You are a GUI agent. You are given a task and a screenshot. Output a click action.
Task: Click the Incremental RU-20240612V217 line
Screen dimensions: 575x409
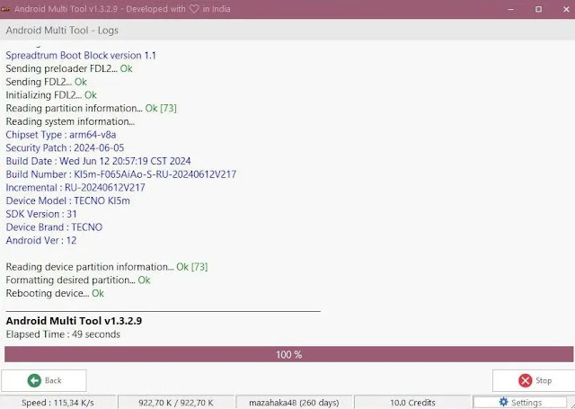click(x=75, y=188)
